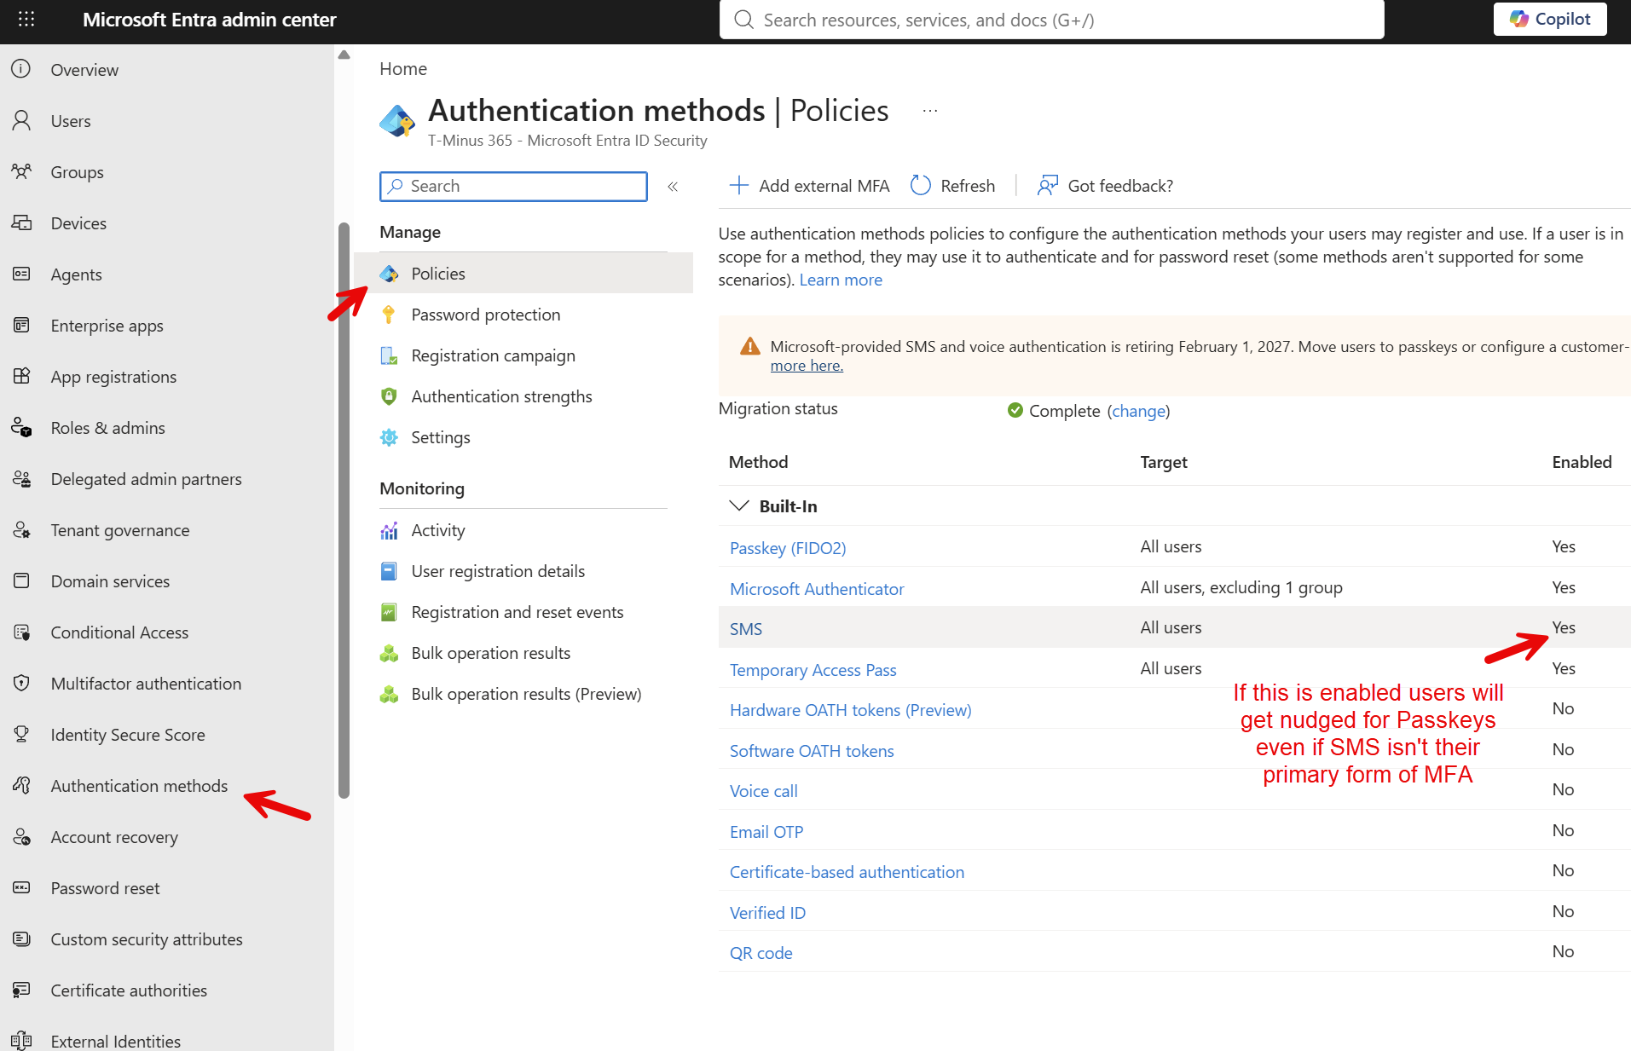Focus the global search resources field
1631x1051 pixels.
[1051, 19]
